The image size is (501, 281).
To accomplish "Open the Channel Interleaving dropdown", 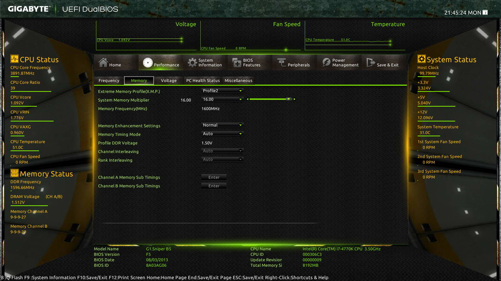I will pyautogui.click(x=222, y=151).
